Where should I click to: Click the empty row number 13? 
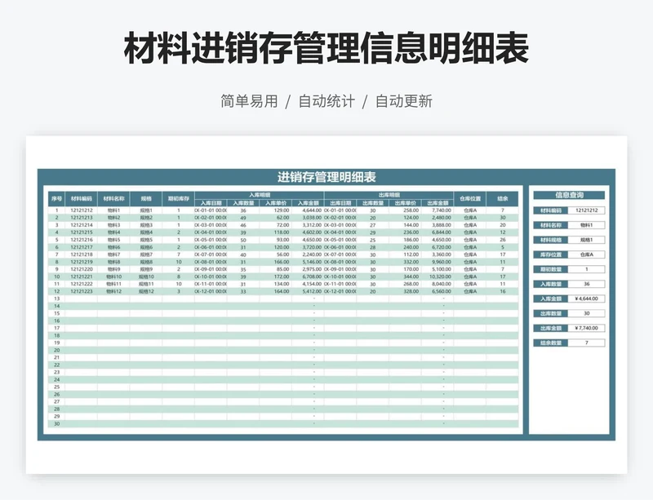click(56, 299)
